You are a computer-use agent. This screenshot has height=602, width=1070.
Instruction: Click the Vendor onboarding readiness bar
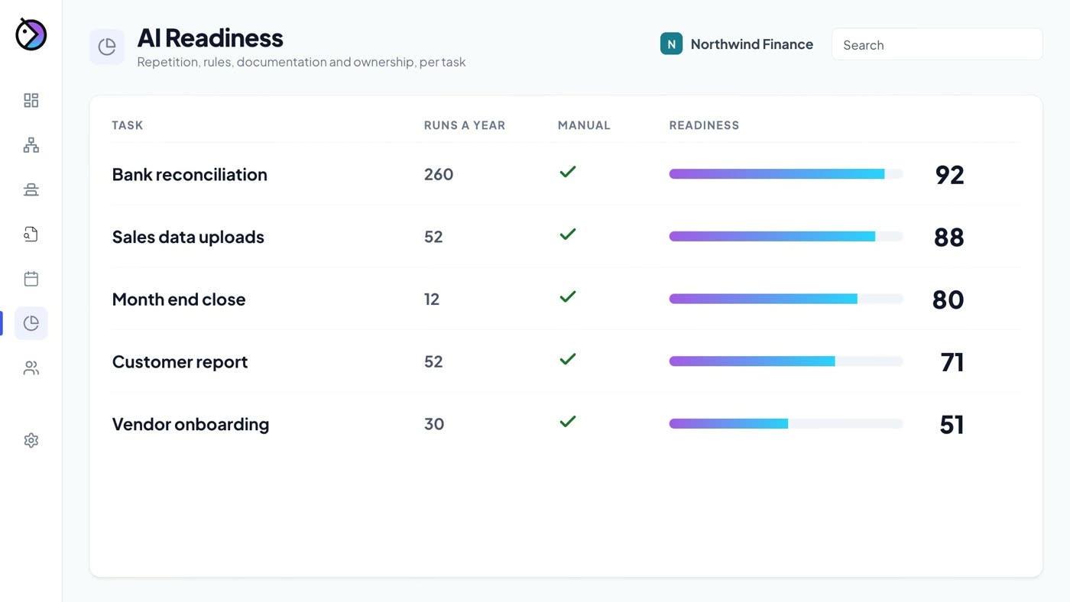pos(786,424)
